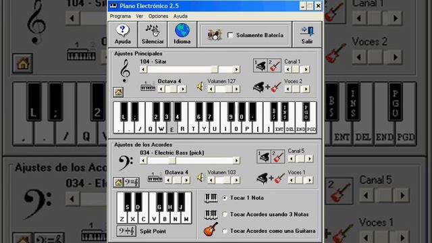
Task: Play the white key labeled E
Action: [x=172, y=129]
